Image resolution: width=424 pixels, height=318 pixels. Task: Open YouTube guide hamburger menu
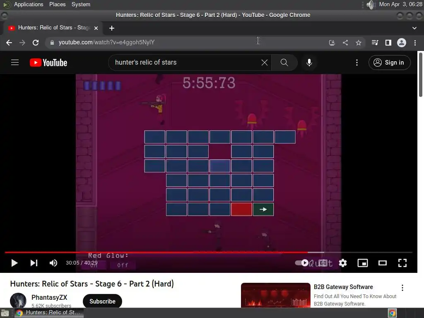[x=15, y=63]
